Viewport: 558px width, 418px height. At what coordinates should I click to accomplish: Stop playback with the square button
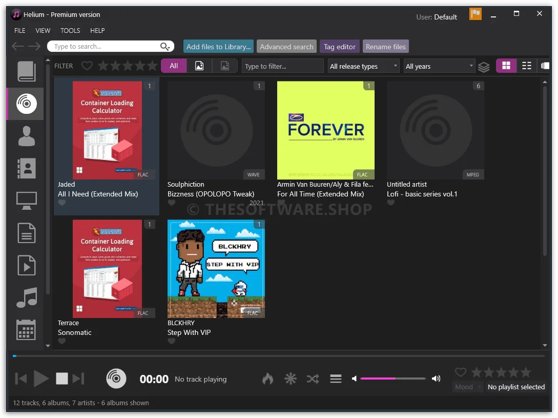[62, 379]
